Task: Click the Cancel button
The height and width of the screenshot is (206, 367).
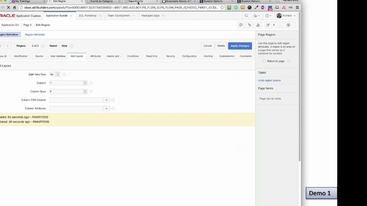Action: tap(208, 46)
